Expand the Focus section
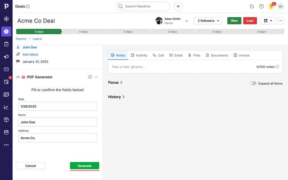The height and width of the screenshot is (180, 288). click(115, 82)
